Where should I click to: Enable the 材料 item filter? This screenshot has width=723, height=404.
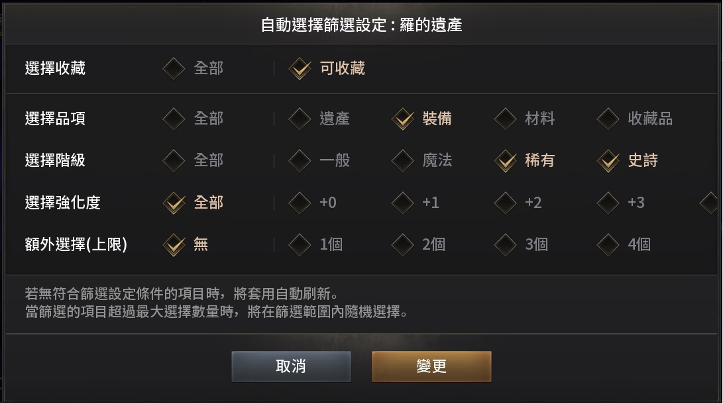click(x=506, y=119)
